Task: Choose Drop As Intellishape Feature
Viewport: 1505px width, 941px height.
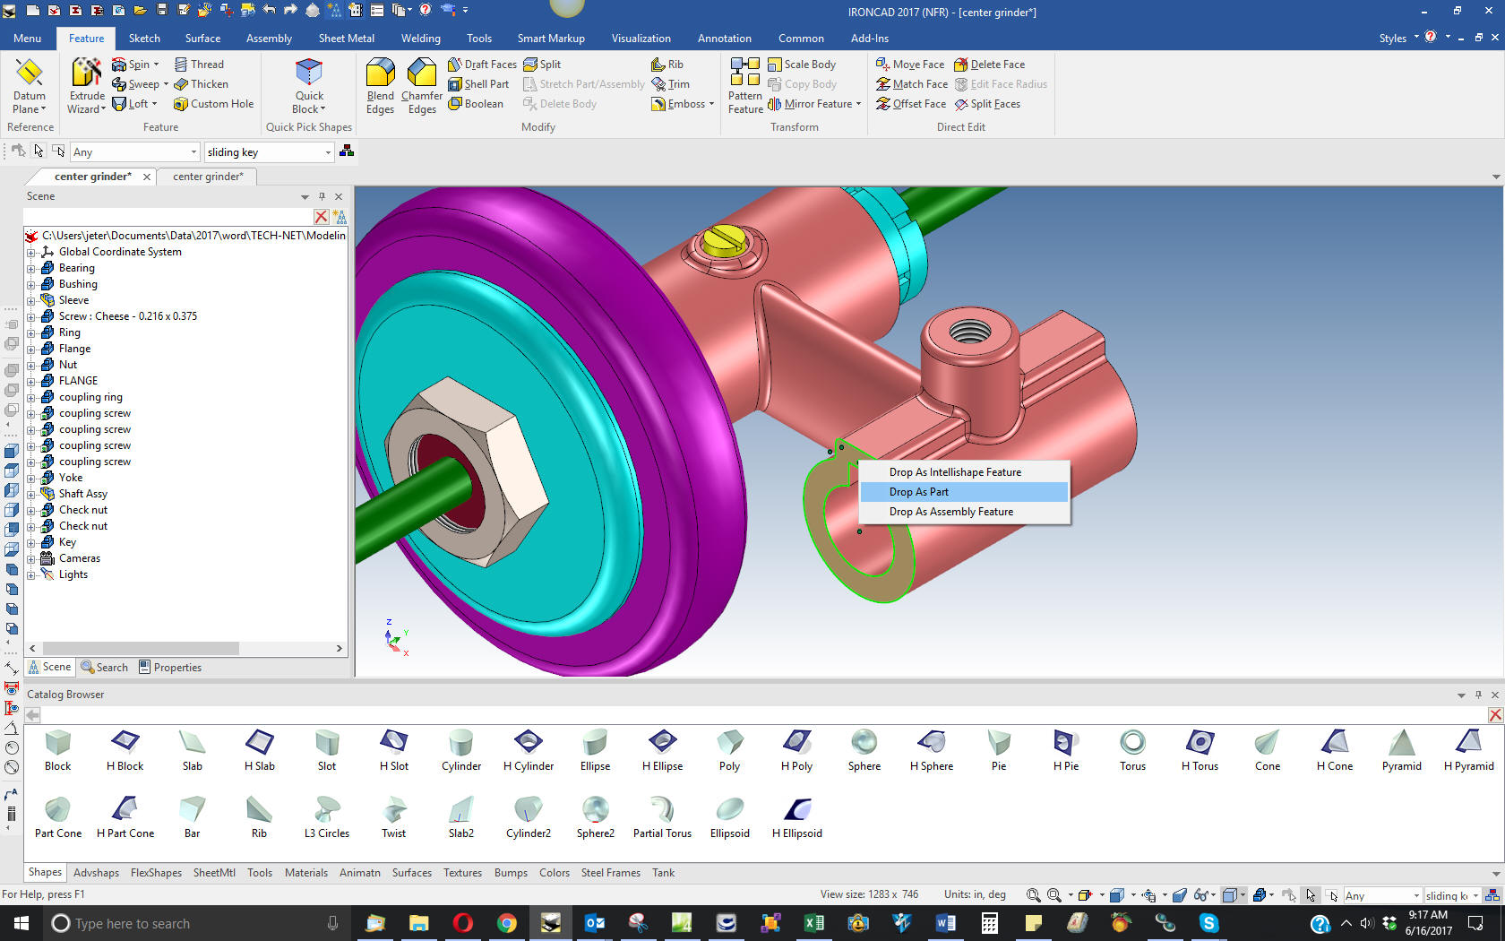Action: 964,472
